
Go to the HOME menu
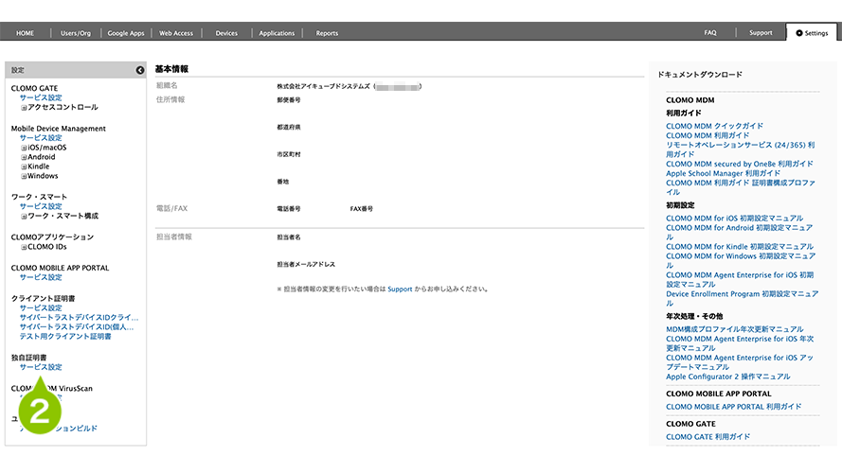(26, 33)
